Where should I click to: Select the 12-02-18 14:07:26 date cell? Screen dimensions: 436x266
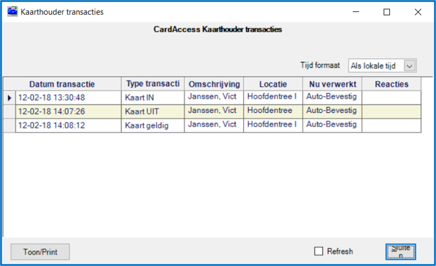[x=69, y=111]
